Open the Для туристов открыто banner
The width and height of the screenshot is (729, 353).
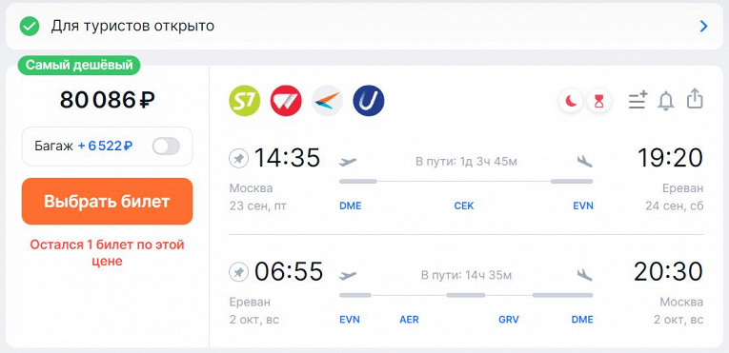click(364, 27)
